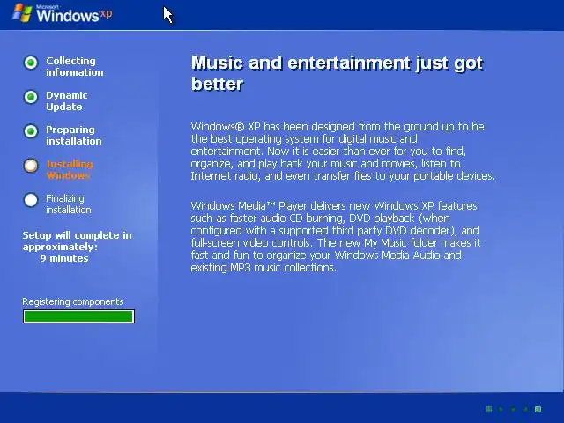Image resolution: width=564 pixels, height=423 pixels.
Task: Click the Windows XP flag logo
Action: click(x=22, y=13)
